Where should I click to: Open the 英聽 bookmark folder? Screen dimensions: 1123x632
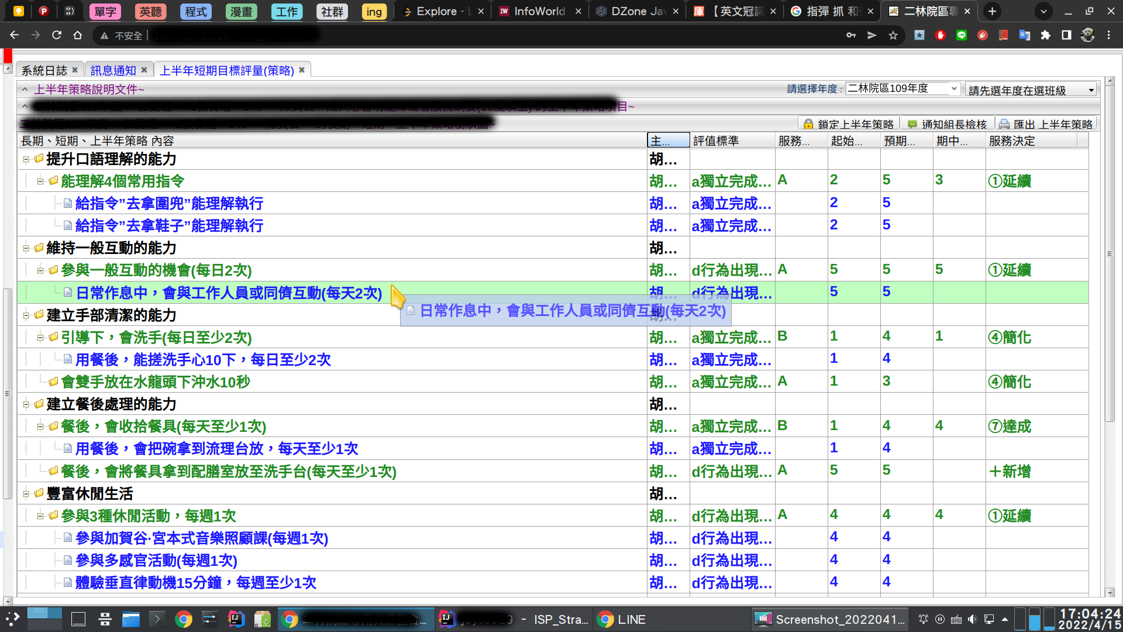coord(150,12)
